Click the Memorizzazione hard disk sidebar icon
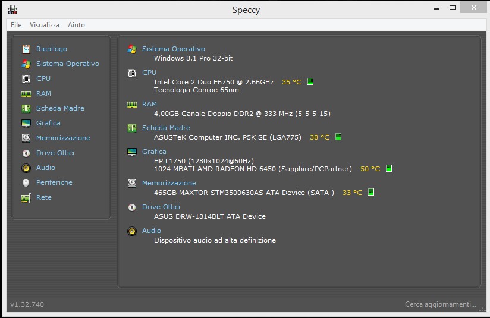 [x=26, y=138]
